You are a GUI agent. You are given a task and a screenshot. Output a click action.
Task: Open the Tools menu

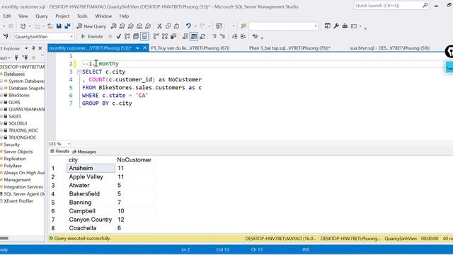(x=82, y=16)
